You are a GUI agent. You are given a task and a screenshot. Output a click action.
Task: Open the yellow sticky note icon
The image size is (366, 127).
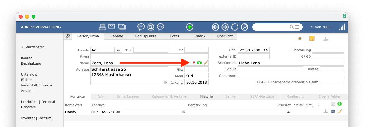pyautogui.click(x=312, y=39)
